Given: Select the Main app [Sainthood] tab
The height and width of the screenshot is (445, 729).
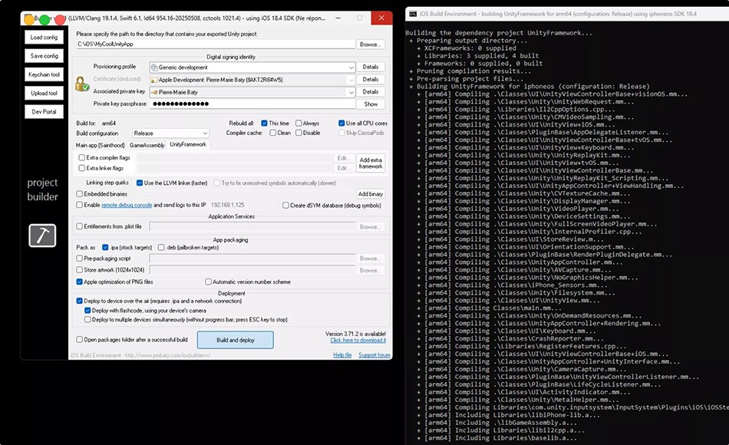Looking at the screenshot, I should coord(101,144).
